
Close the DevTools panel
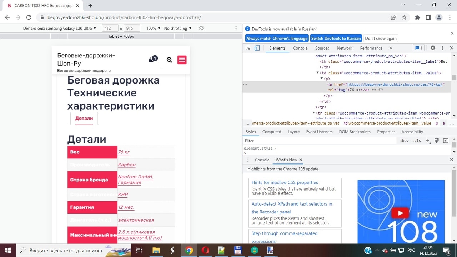click(x=452, y=48)
